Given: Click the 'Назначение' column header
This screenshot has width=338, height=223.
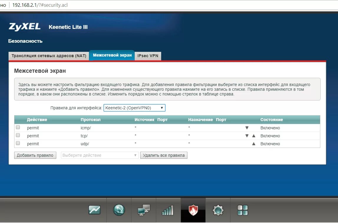Looking at the screenshot, I should point(200,120).
